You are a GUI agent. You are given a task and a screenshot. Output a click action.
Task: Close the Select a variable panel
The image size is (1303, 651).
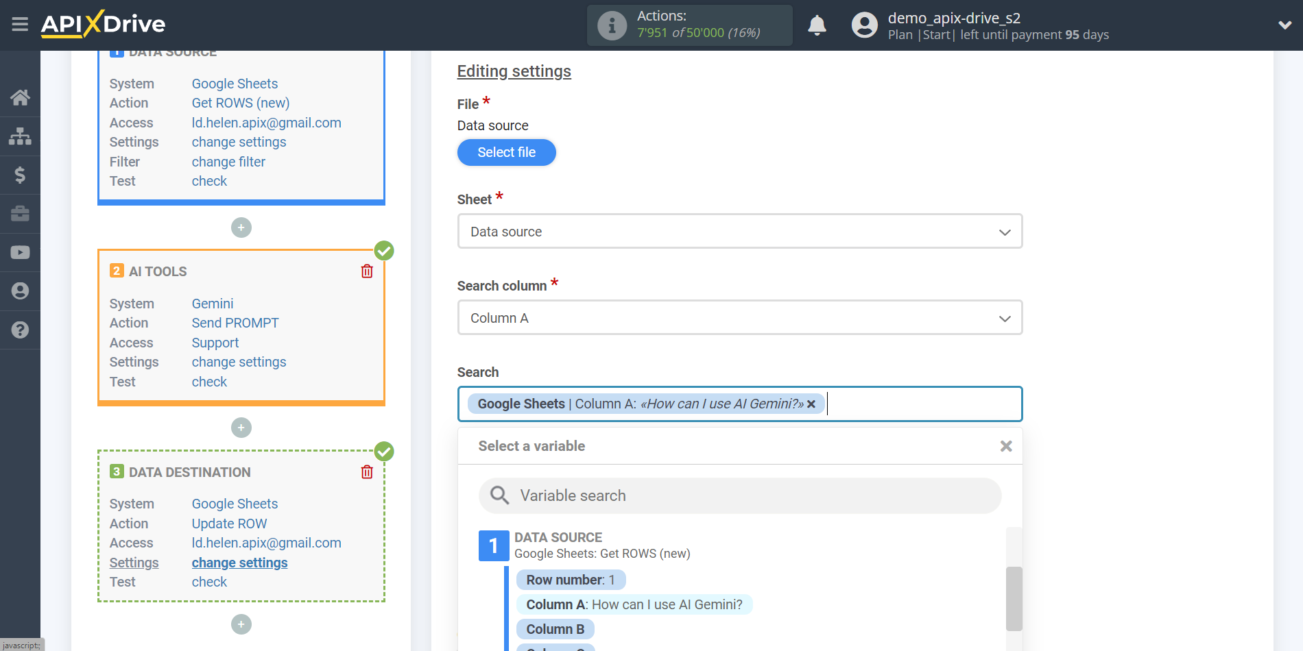coord(1006,446)
